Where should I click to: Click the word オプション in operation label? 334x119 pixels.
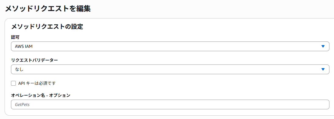(x=60, y=95)
